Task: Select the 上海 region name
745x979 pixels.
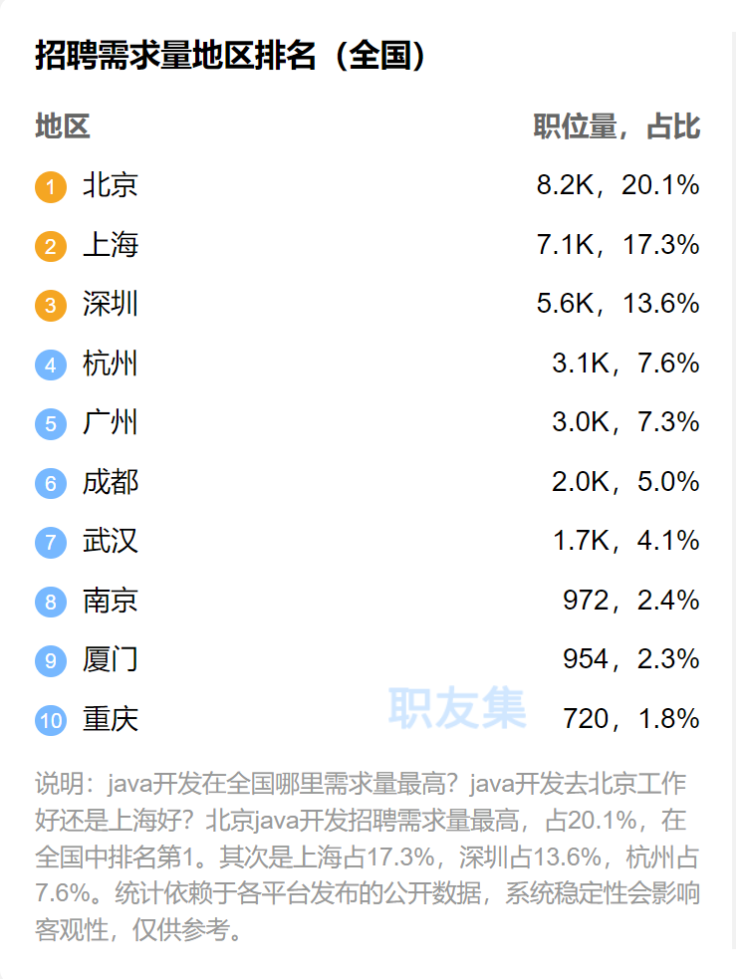Action: (x=111, y=245)
